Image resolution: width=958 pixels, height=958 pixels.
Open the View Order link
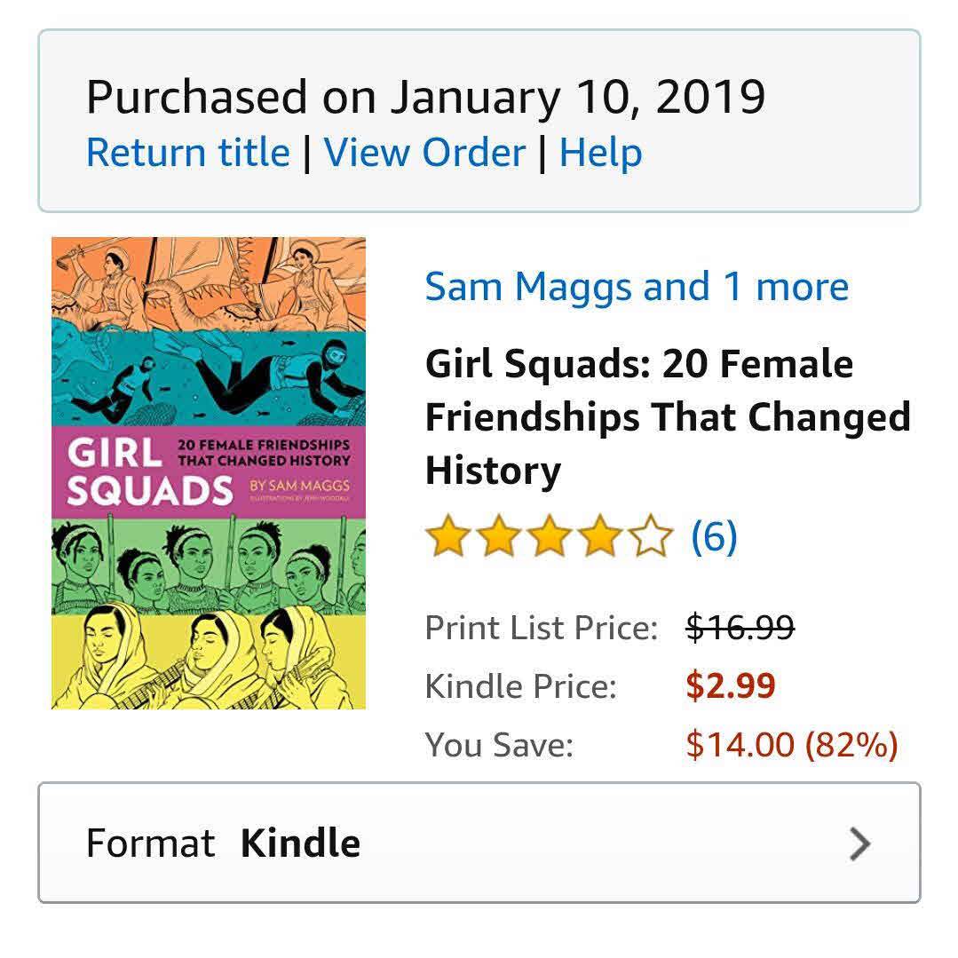pyautogui.click(x=424, y=153)
